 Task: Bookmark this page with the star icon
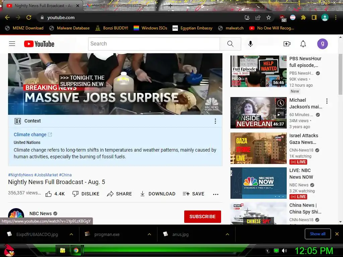click(269, 17)
